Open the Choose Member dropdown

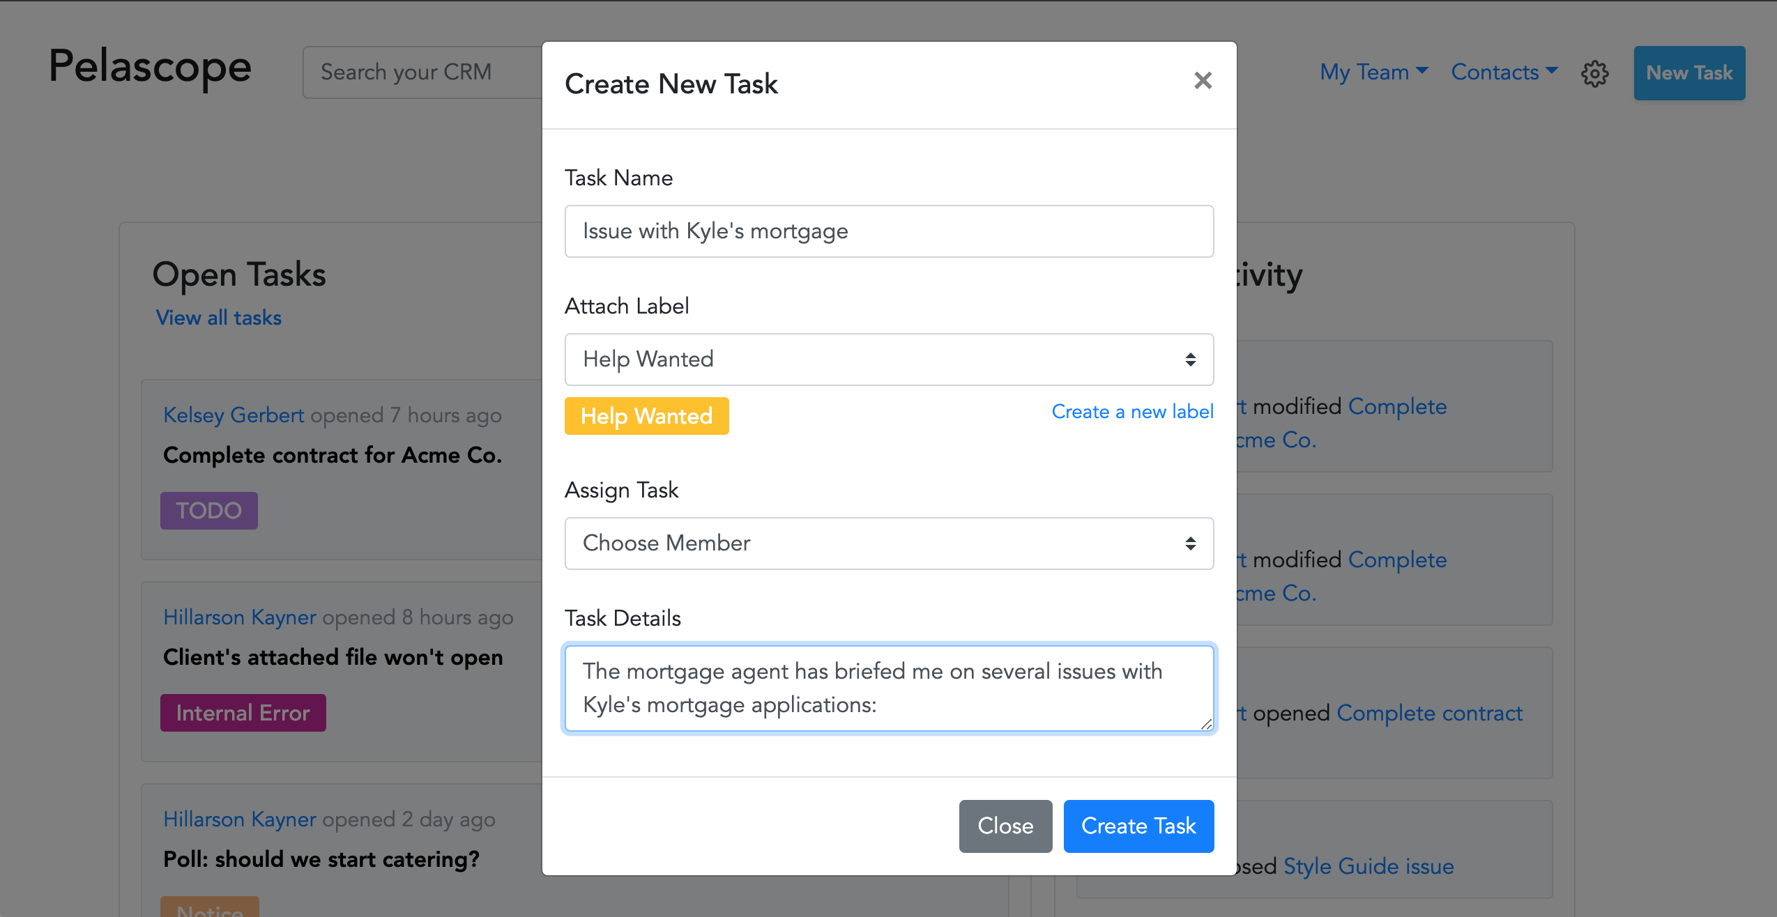point(888,544)
